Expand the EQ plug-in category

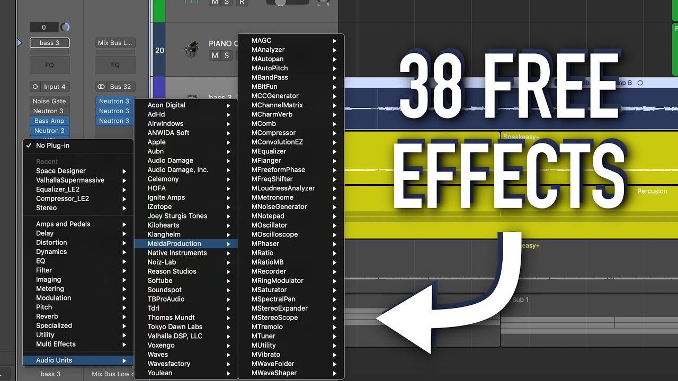[78, 261]
